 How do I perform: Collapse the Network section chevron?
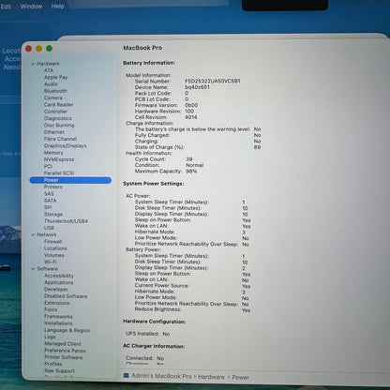point(33,234)
